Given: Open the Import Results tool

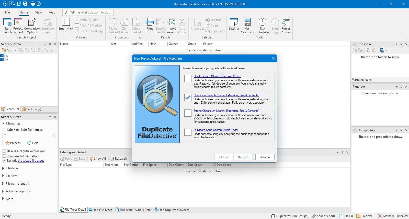Looking at the screenshot, I should click(171, 22).
